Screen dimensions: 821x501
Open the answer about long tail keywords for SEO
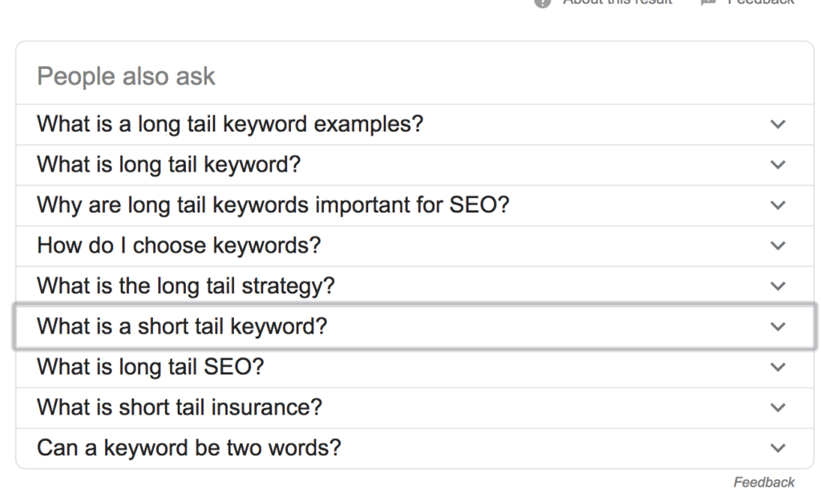click(777, 205)
